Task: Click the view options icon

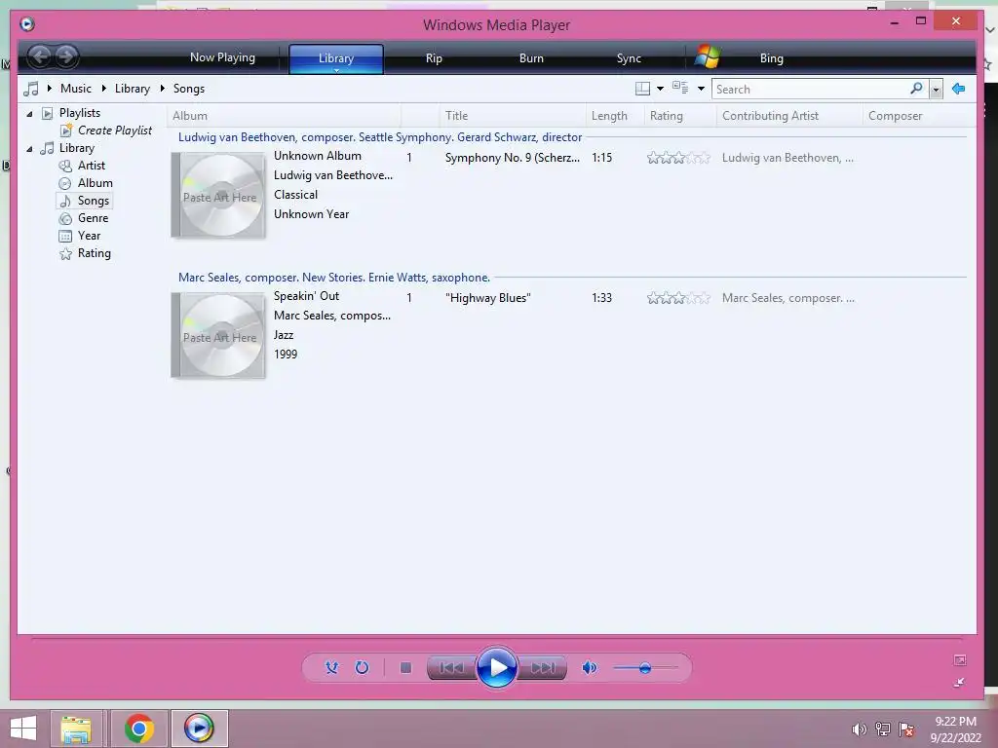Action: click(x=680, y=88)
